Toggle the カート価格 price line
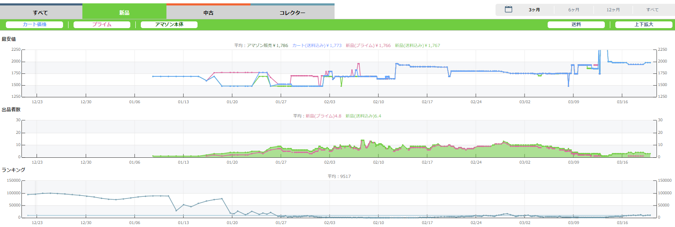The height and width of the screenshot is (227, 675). [34, 25]
